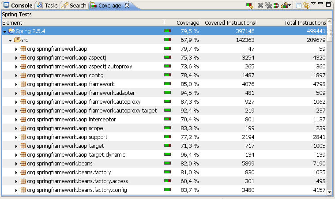Image resolution: width=335 pixels, height=199 pixels.
Task: Select org.springframework.aop.interceptor label
Action: (x=72, y=120)
